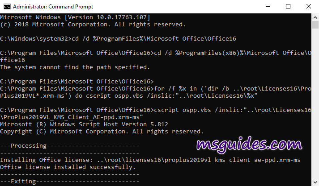Click the '---Exiting---' separator line
This screenshot has height=186, width=319.
[x=70, y=182]
